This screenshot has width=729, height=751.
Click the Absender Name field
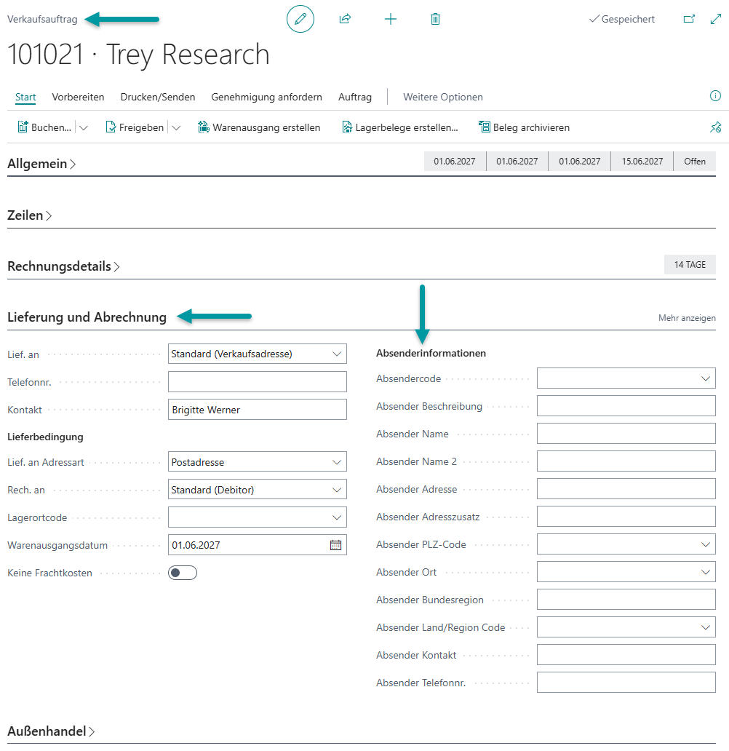[626, 434]
